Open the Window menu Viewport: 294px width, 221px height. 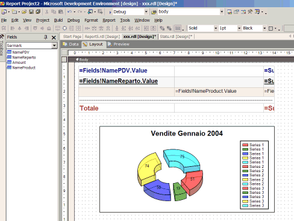[x=142, y=20]
